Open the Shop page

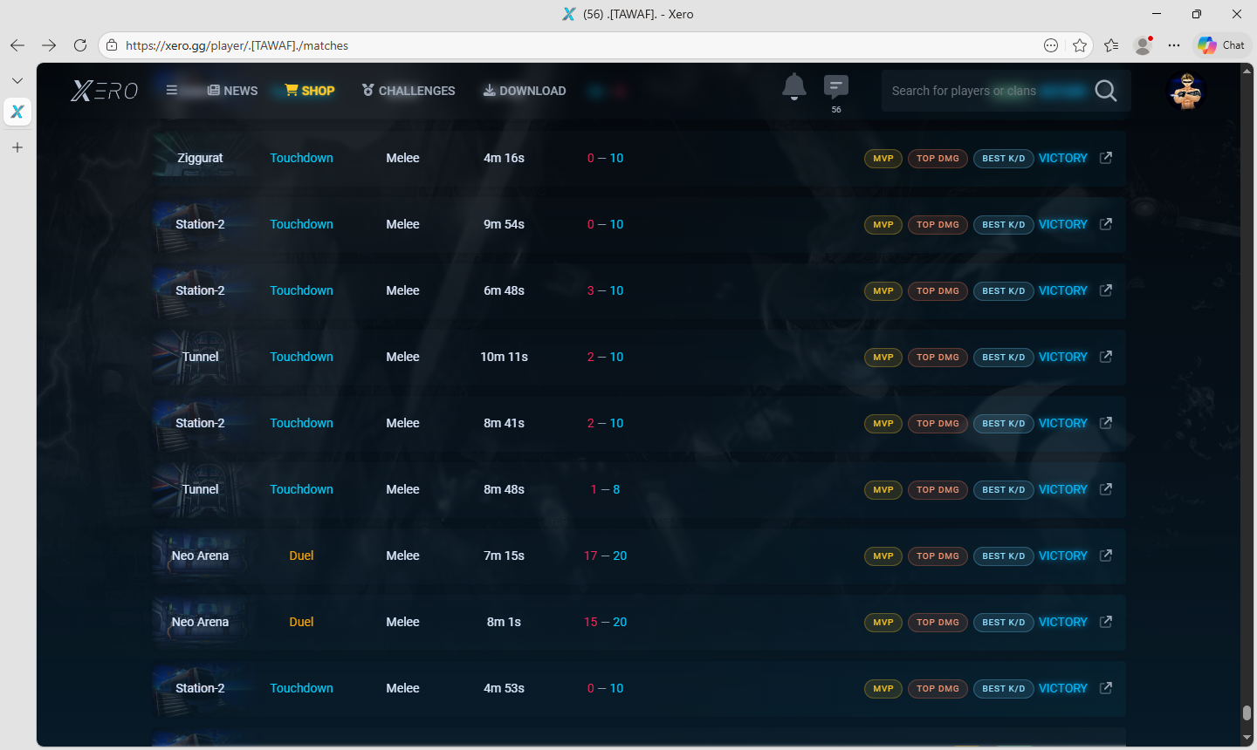click(x=310, y=91)
